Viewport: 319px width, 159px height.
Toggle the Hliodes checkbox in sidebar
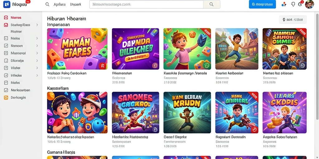[x=6, y=75]
